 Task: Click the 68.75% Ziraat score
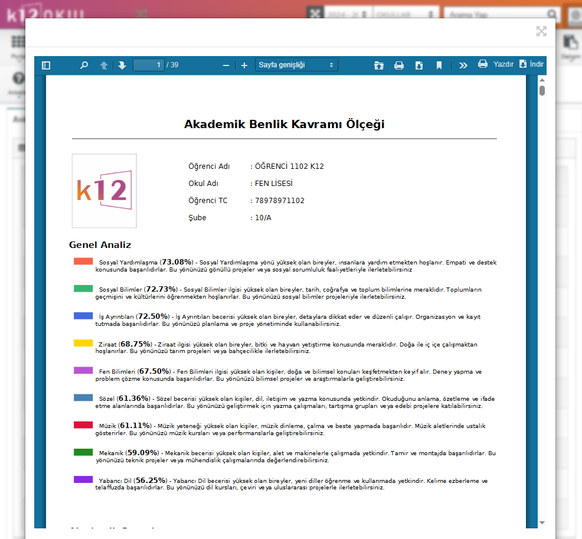pos(136,344)
